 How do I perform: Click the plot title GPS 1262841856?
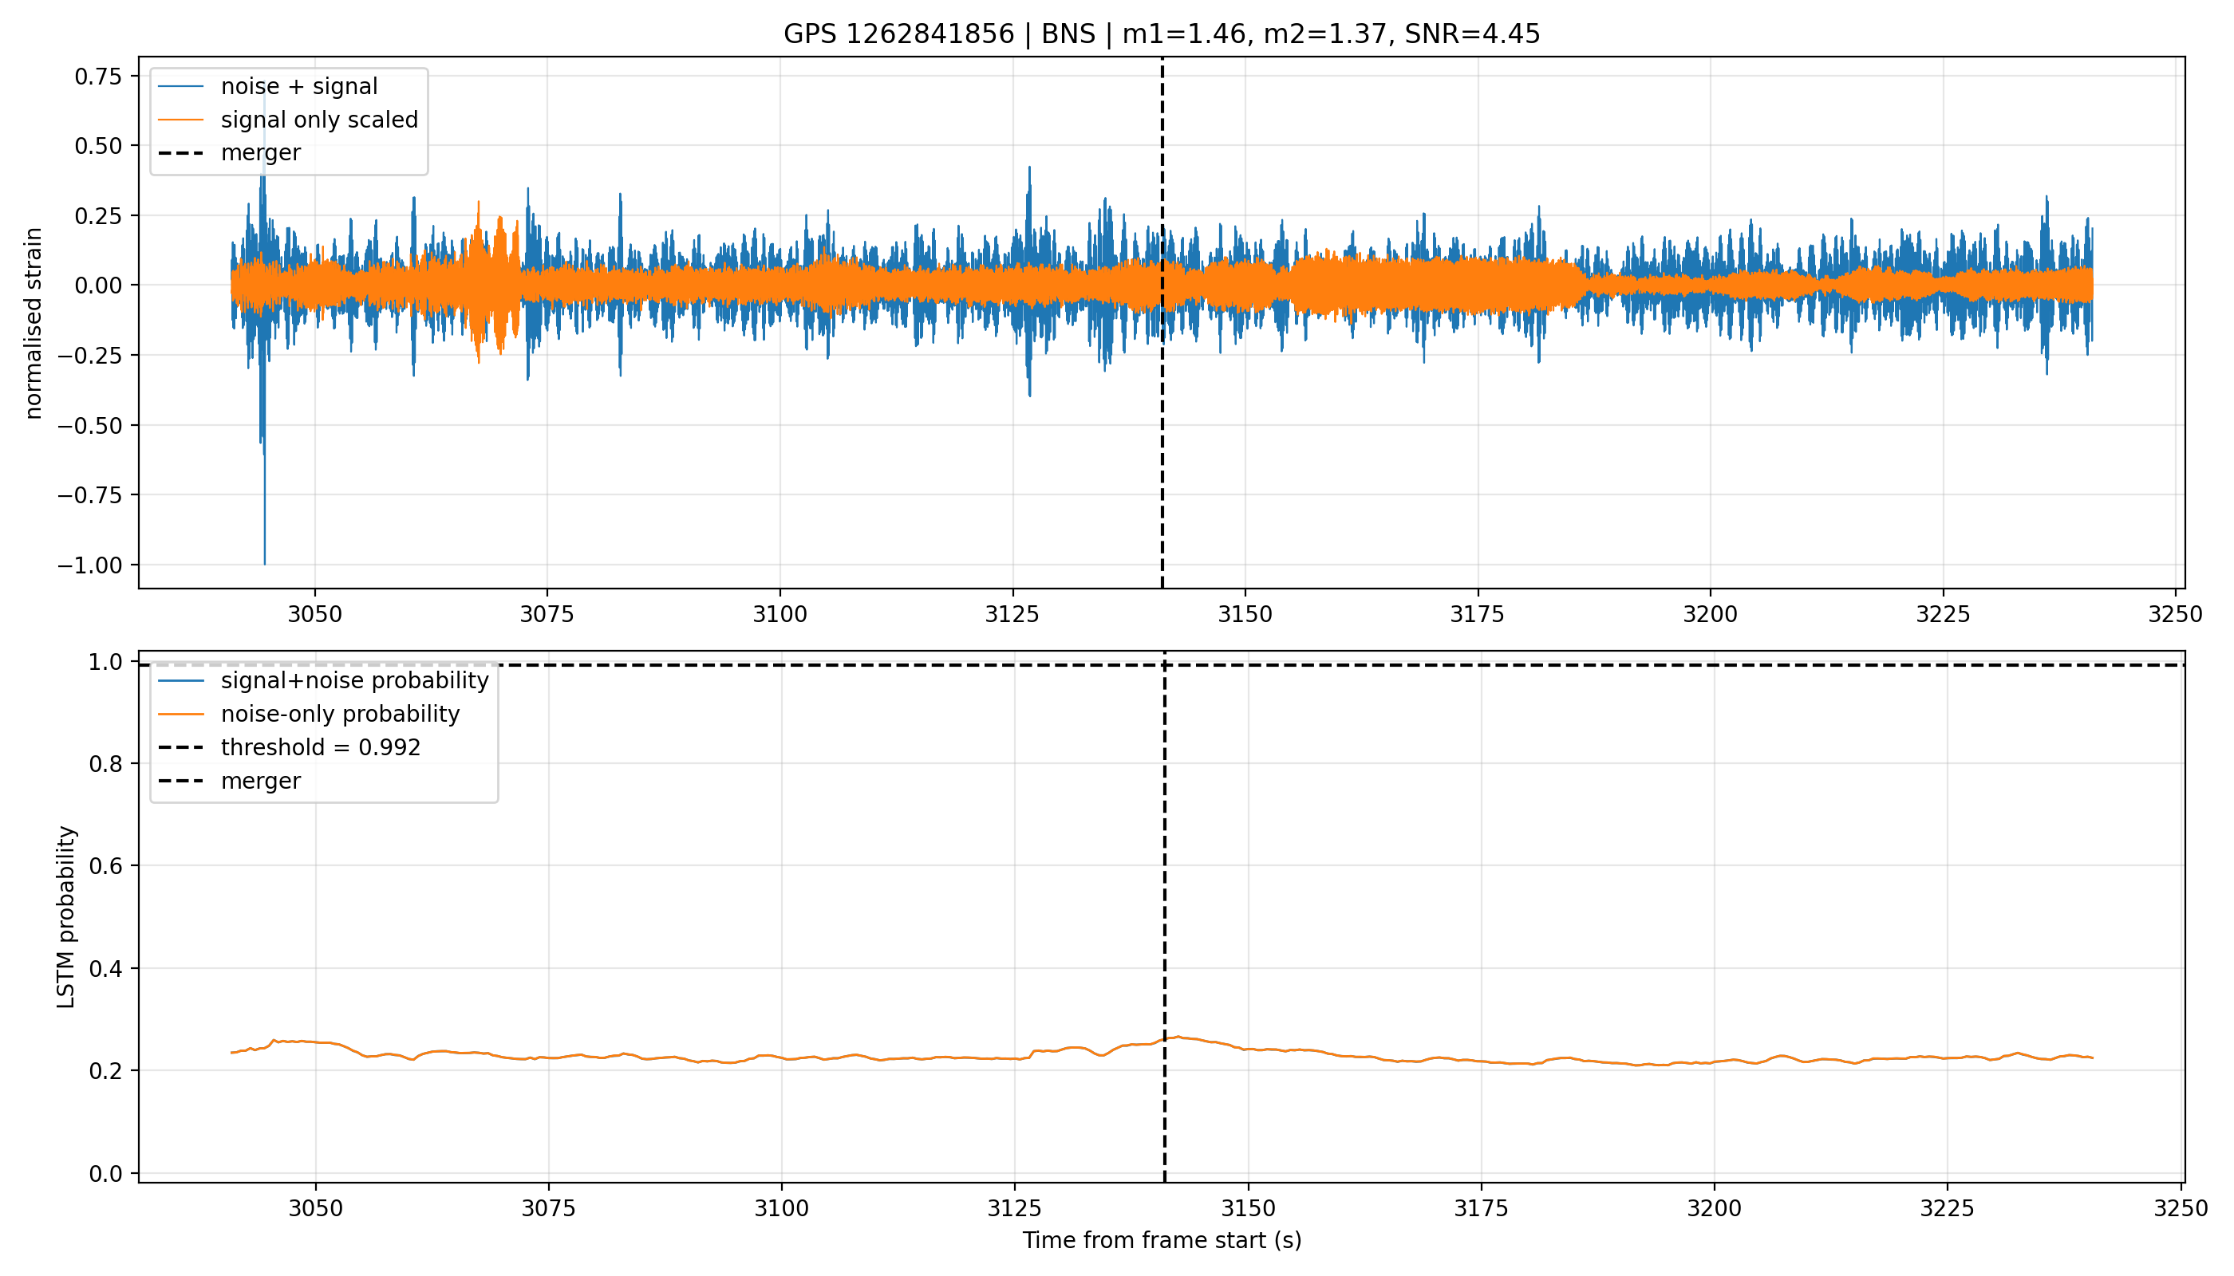coord(1161,34)
